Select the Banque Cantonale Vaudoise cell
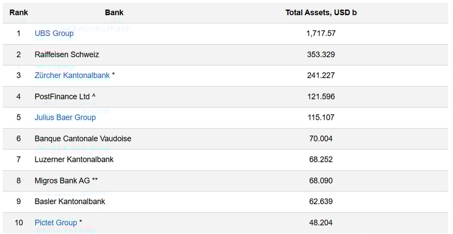453x234 pixels. click(83, 138)
